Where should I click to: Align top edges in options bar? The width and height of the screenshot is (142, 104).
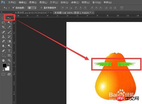(62, 8)
